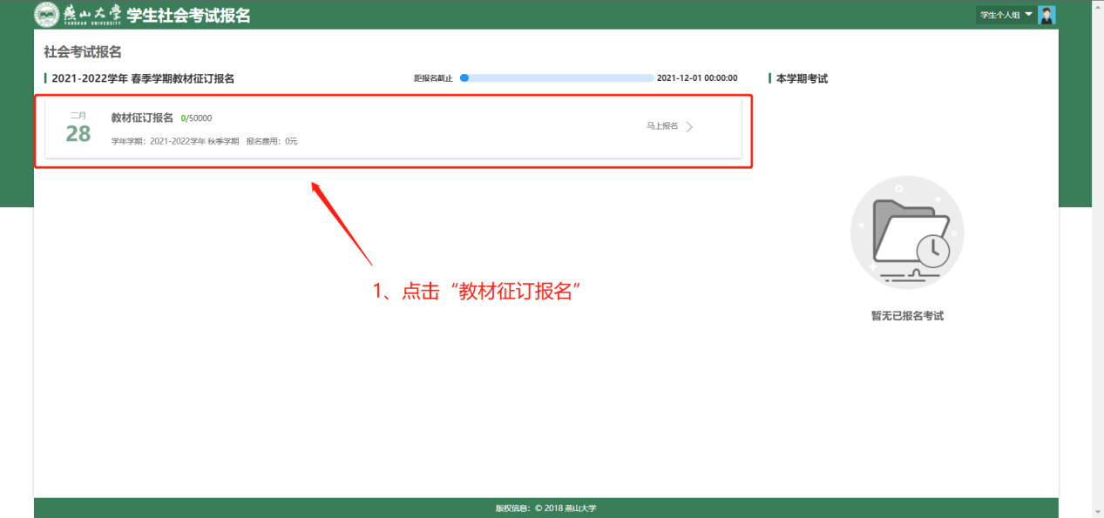Image resolution: width=1104 pixels, height=518 pixels.
Task: Click the 二月 28 date block
Action: tap(78, 129)
